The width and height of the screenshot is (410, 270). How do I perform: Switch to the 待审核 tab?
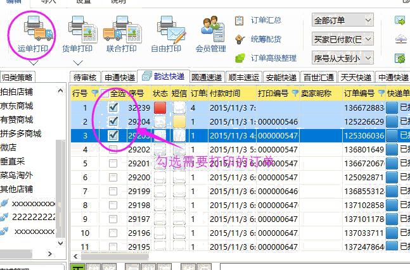(85, 78)
